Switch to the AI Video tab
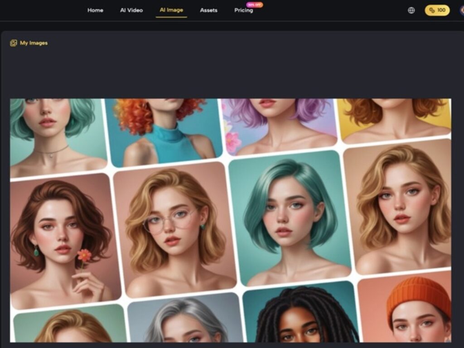 click(131, 10)
